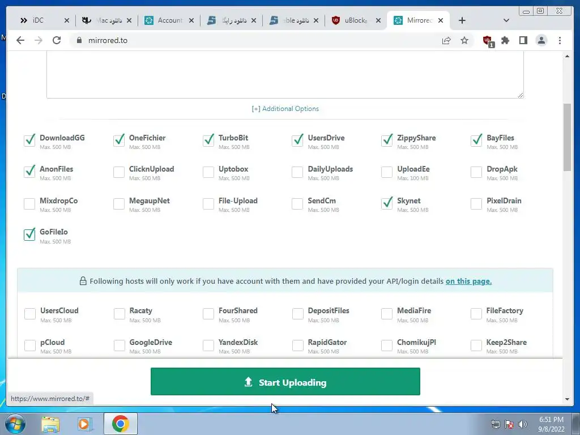
Task: Click the scrollbar down arrow
Action: [x=567, y=399]
